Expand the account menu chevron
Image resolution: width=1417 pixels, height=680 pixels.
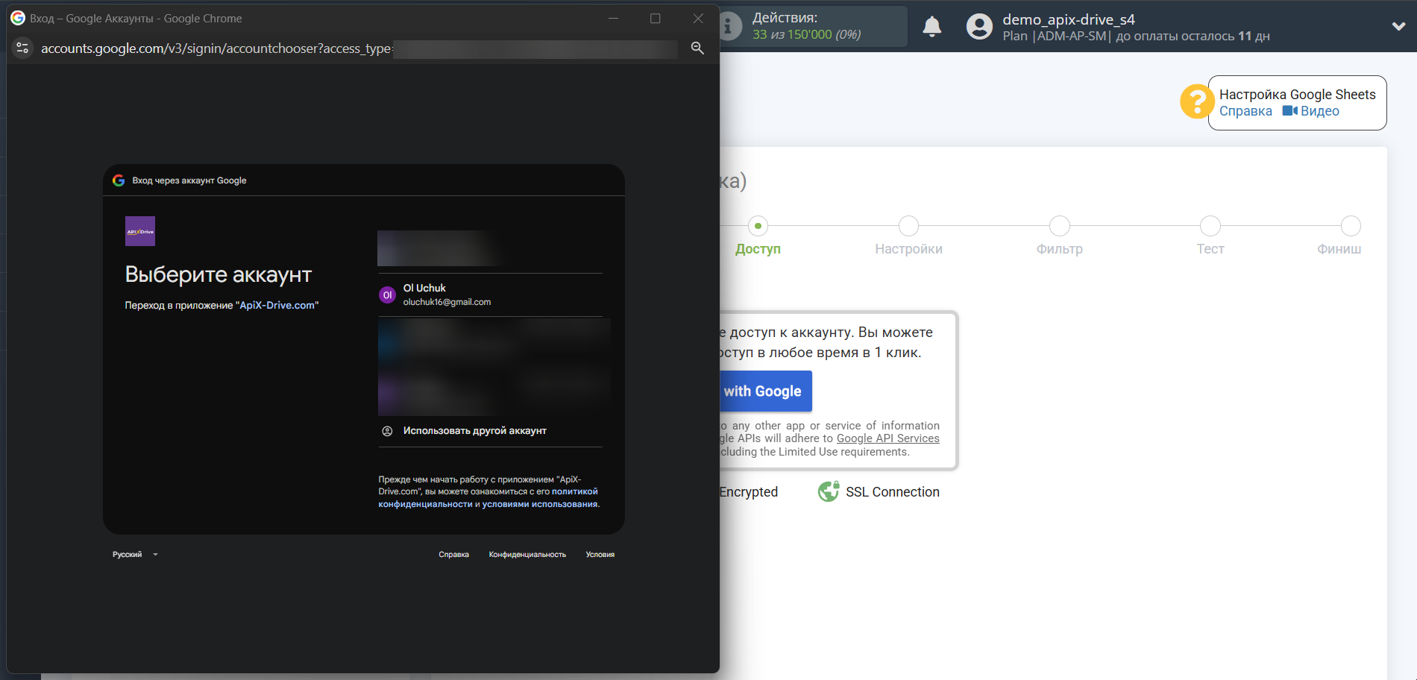coord(1398,26)
